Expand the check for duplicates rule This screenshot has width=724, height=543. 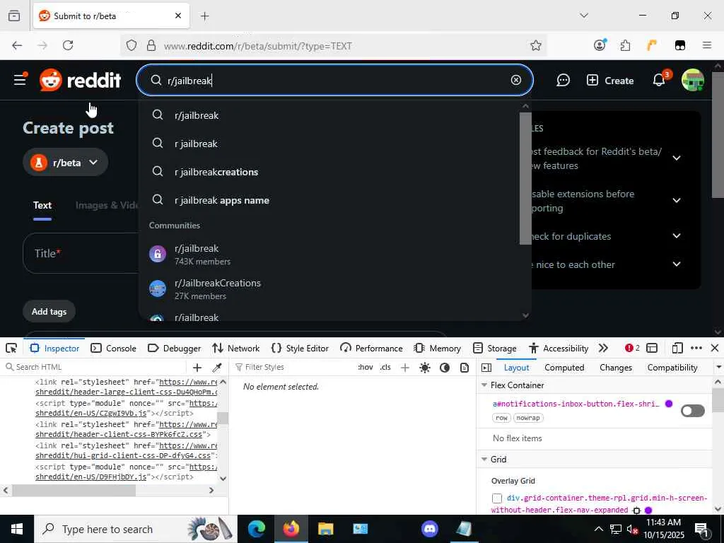[x=677, y=236]
